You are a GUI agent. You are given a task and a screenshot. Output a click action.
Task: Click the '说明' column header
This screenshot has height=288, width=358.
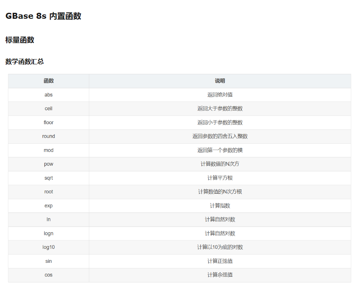(x=220, y=81)
